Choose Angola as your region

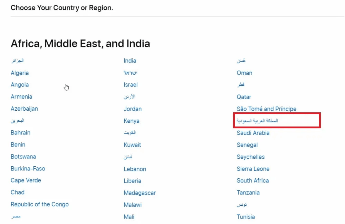point(20,85)
